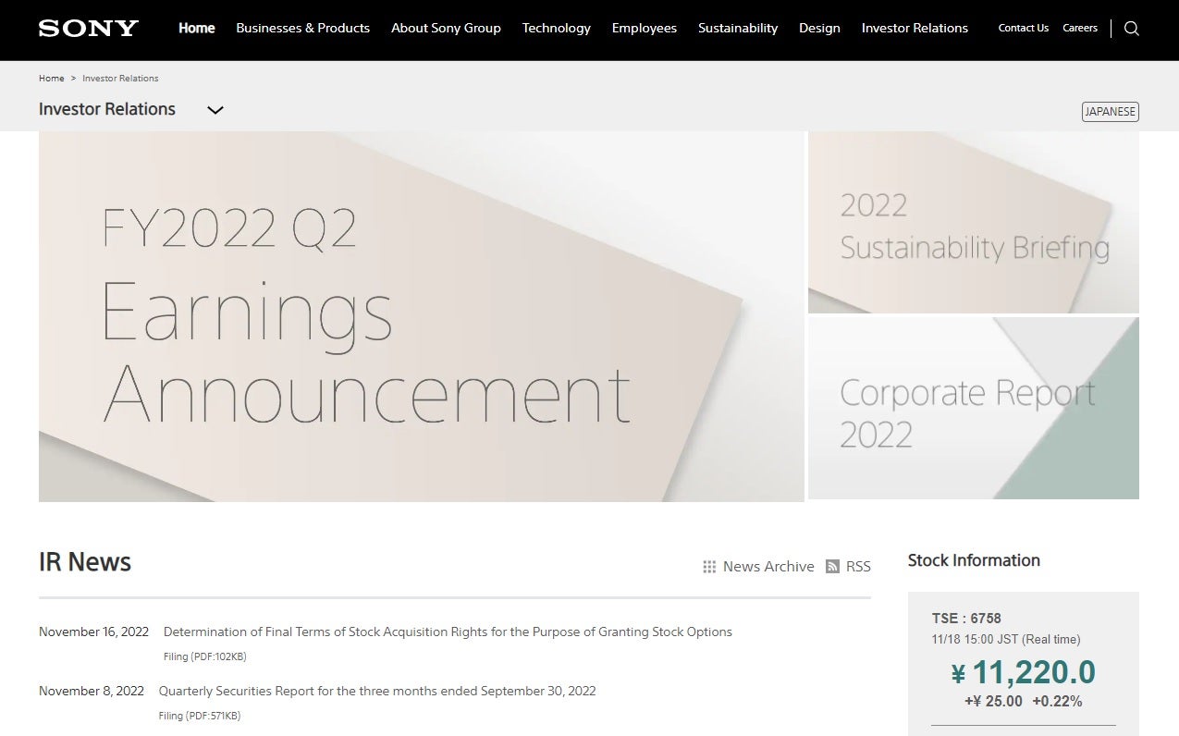This screenshot has height=736, width=1179.
Task: Click the News Archive grid icon
Action: pyautogui.click(x=709, y=567)
